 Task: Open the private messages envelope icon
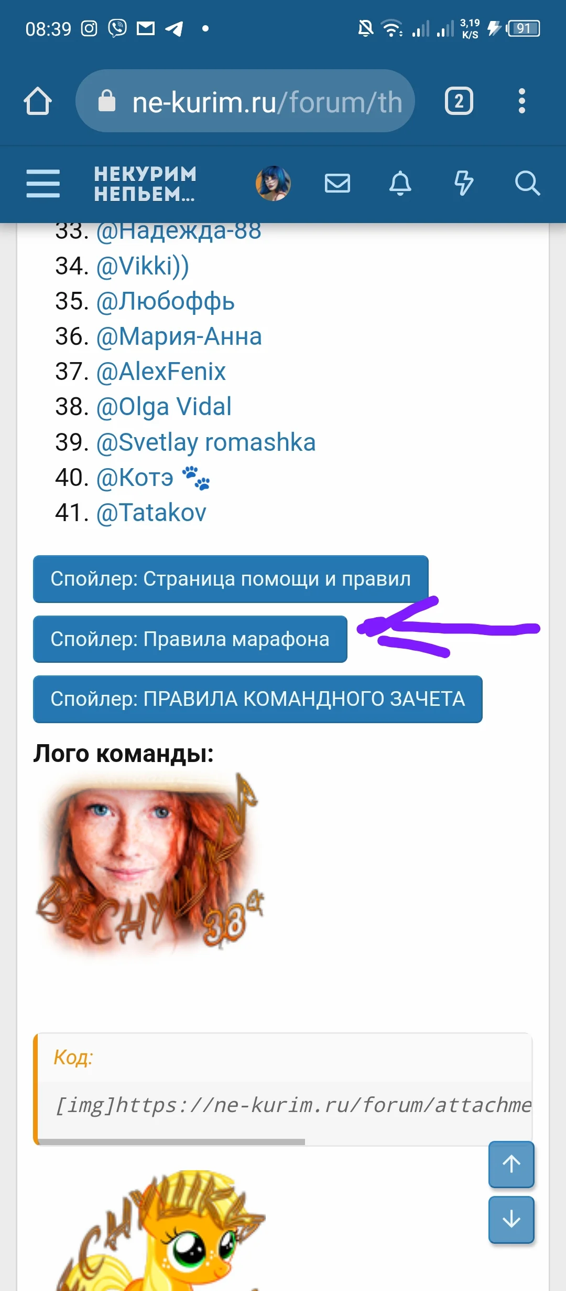click(x=337, y=183)
